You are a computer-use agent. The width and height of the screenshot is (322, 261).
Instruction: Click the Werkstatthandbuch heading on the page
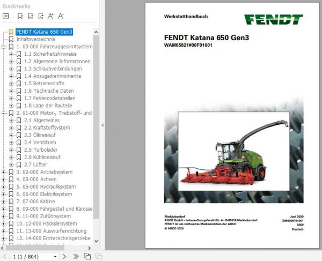186,17
